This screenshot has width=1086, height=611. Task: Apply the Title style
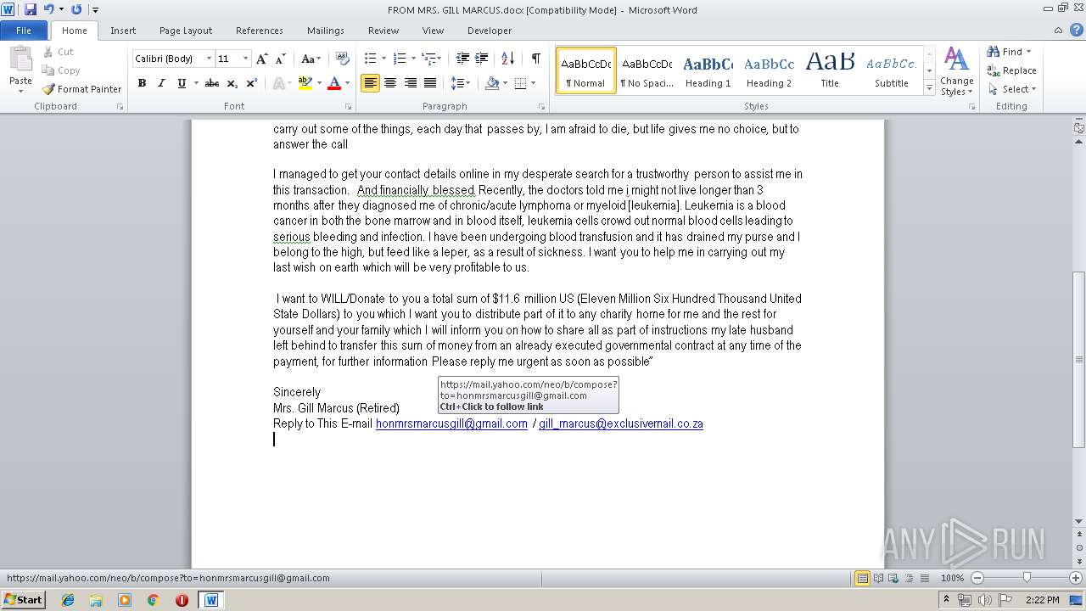pyautogui.click(x=830, y=70)
